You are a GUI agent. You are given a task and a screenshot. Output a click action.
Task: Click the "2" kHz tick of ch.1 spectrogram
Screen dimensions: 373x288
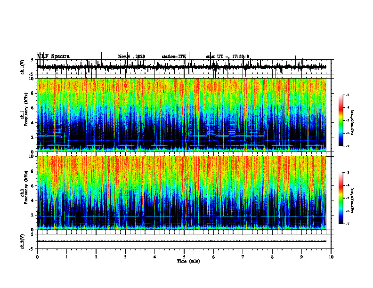32,137
